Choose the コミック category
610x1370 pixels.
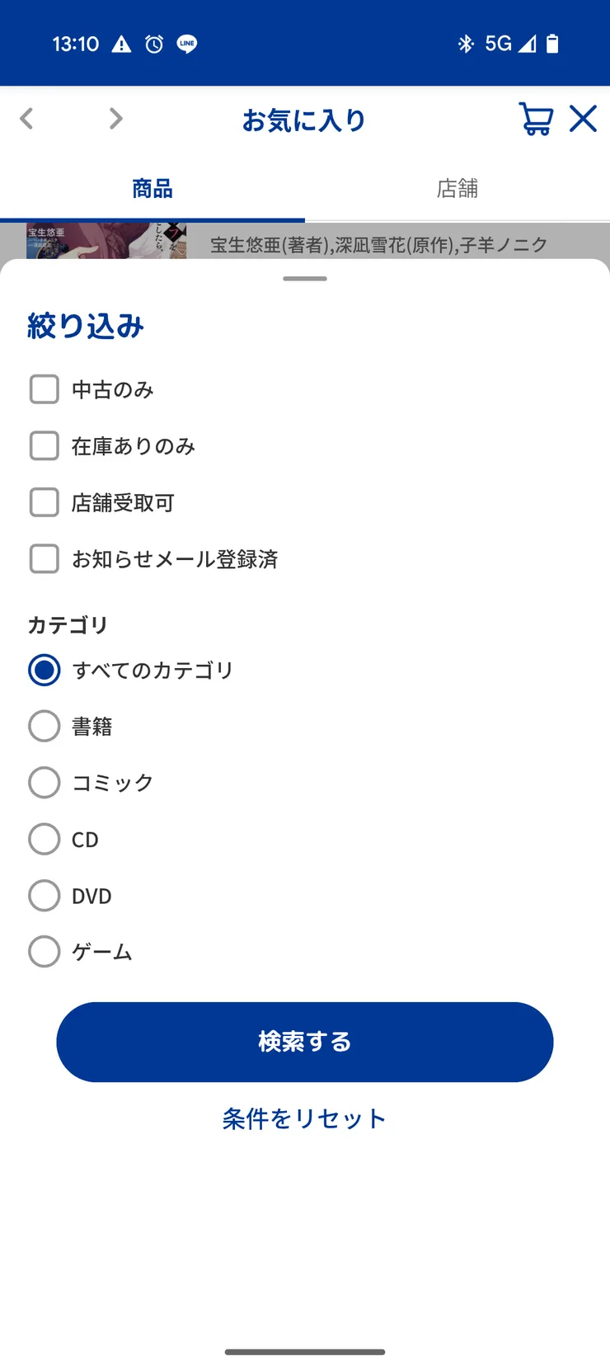tap(45, 783)
